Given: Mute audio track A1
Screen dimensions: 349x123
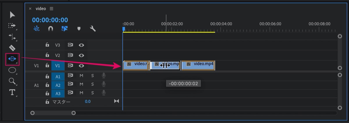Looking at the screenshot, I should pyautogui.click(x=81, y=76).
